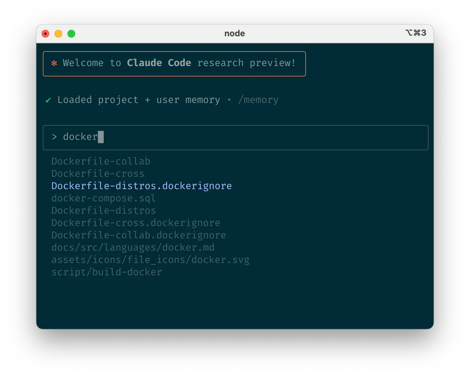Image resolution: width=470 pixels, height=377 pixels.
Task: Open the /memory command link
Action: tap(258, 100)
